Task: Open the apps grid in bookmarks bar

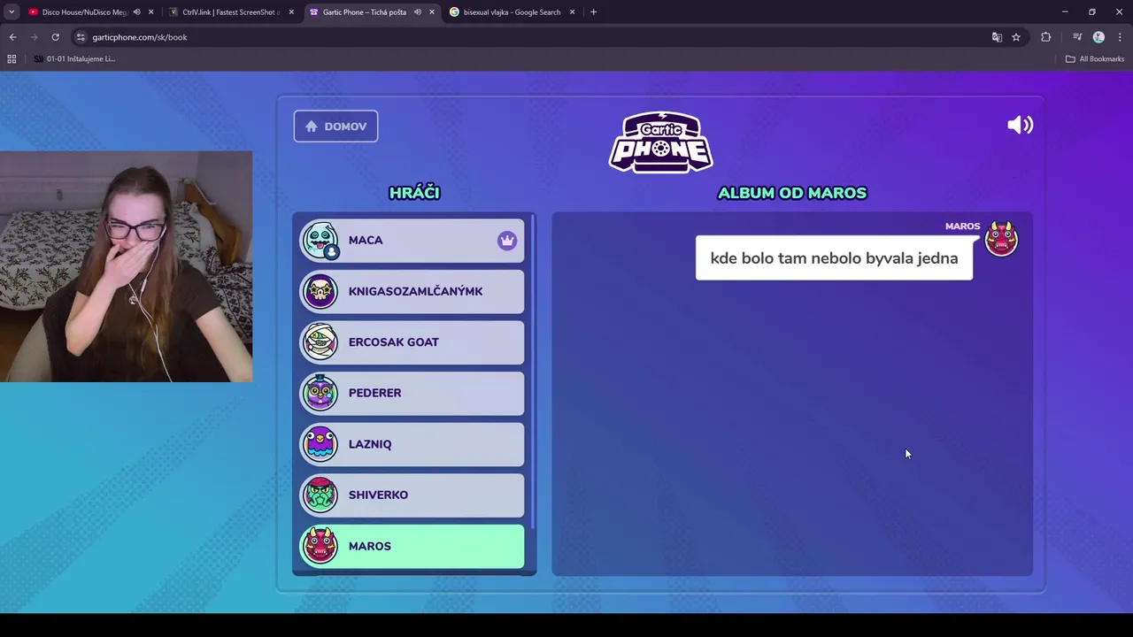Action: pos(12,59)
